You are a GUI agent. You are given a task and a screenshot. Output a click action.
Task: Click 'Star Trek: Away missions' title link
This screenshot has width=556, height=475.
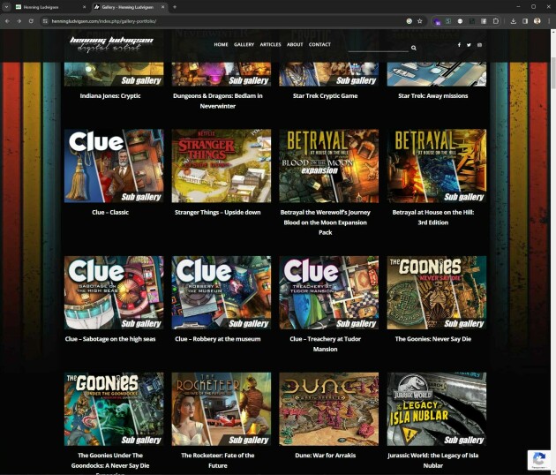coord(433,95)
